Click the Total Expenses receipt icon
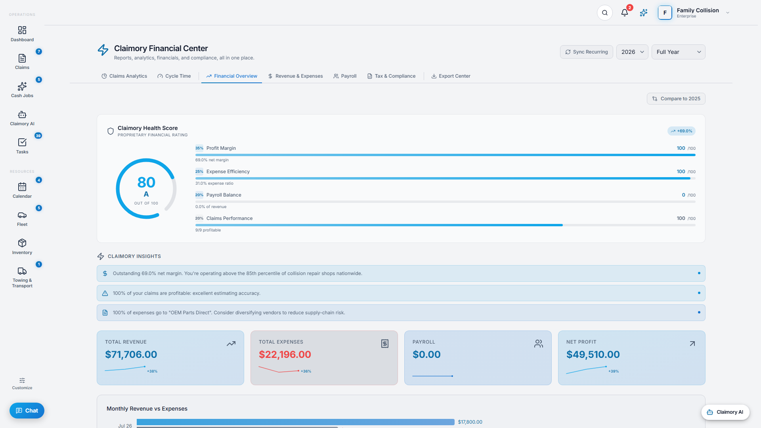 [x=385, y=344]
